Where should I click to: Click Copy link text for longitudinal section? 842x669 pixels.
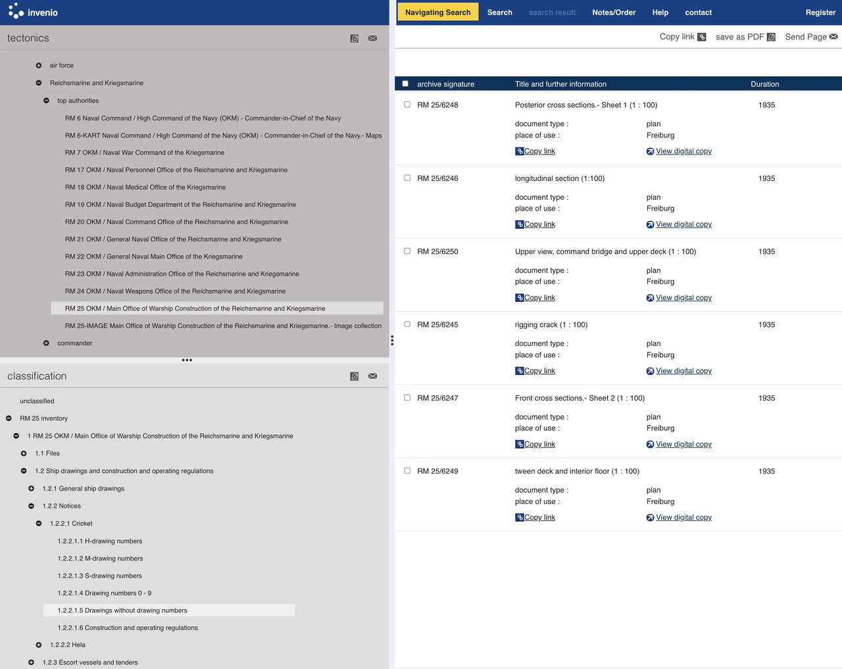tap(539, 224)
